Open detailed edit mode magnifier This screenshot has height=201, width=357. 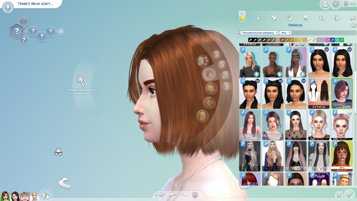[x=81, y=82]
